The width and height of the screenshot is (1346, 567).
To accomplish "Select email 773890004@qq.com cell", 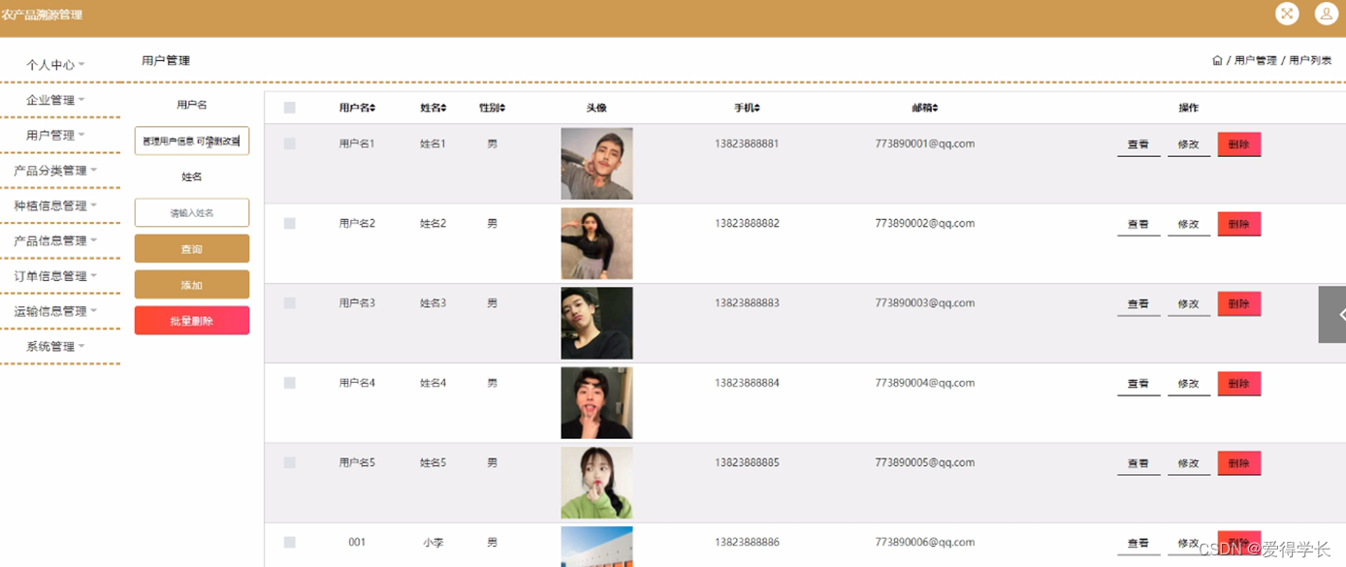I will 924,383.
